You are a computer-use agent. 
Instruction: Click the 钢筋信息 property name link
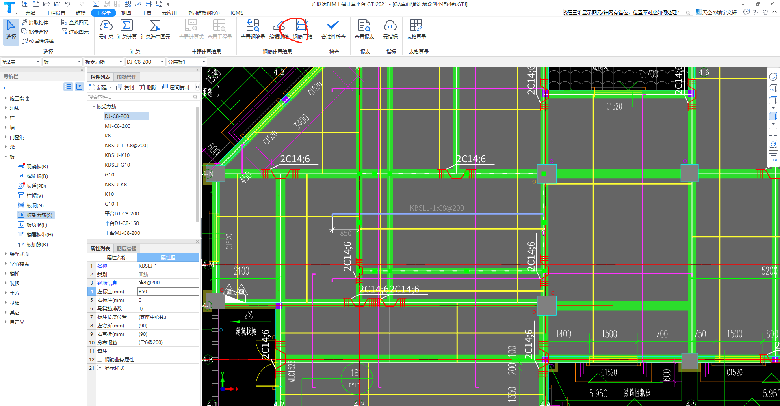pyautogui.click(x=107, y=283)
